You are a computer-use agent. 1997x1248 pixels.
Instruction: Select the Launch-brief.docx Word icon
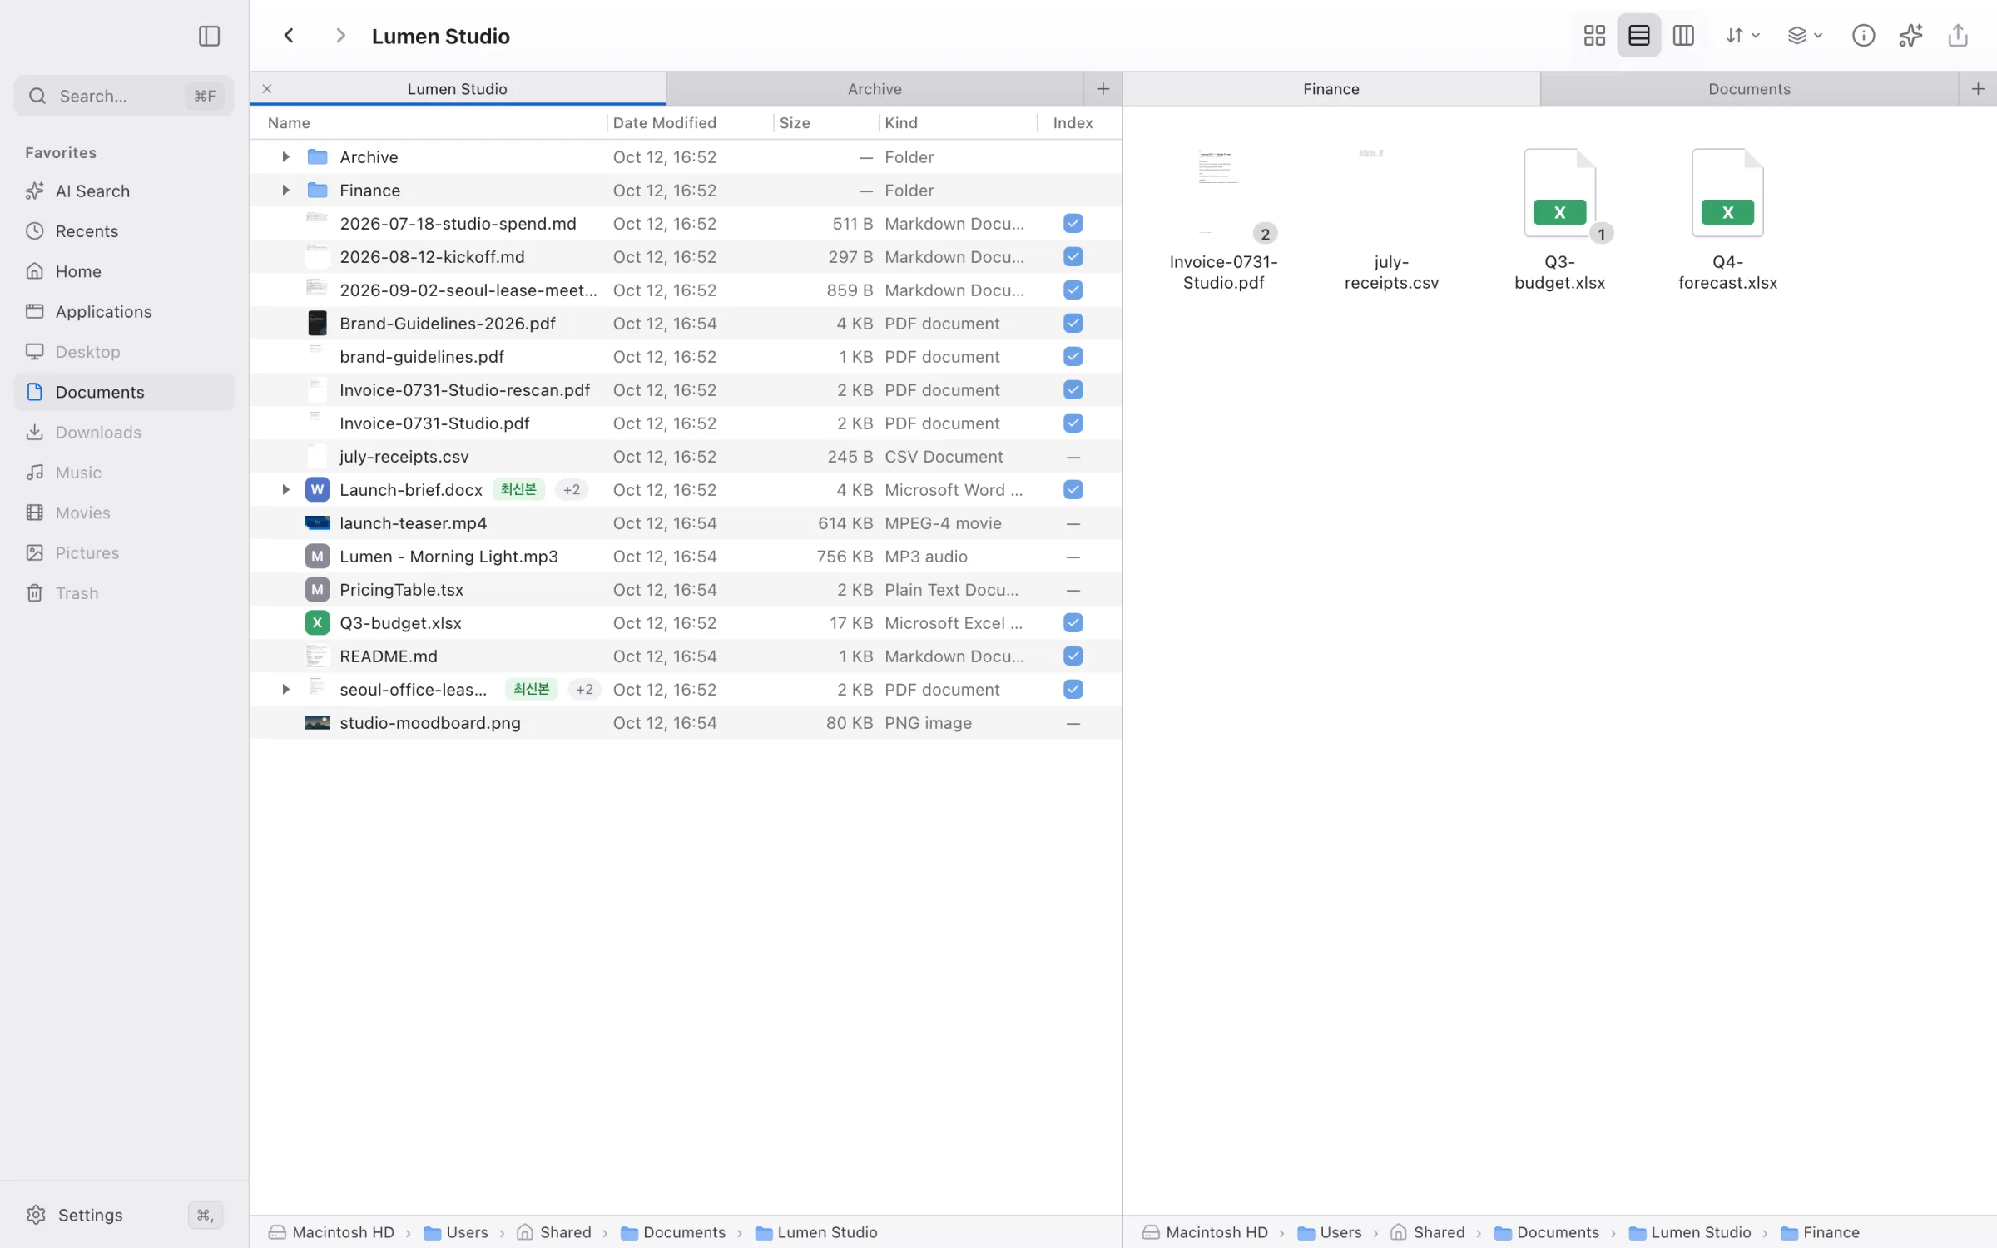pos(317,489)
